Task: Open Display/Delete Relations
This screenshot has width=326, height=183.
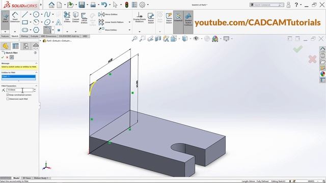Action: click(x=139, y=17)
